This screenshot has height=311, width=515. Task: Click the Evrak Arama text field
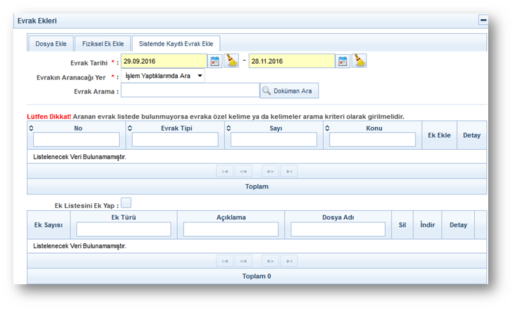189,91
